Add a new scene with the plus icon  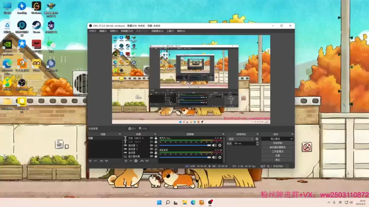(90, 161)
